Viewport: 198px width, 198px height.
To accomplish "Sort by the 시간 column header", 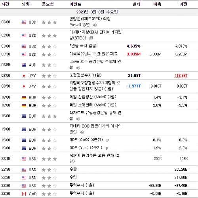I will click(5, 4).
